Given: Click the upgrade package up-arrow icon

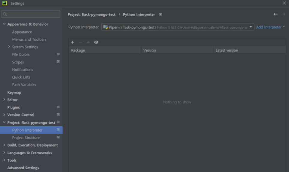Looking at the screenshot, I should click(x=88, y=42).
